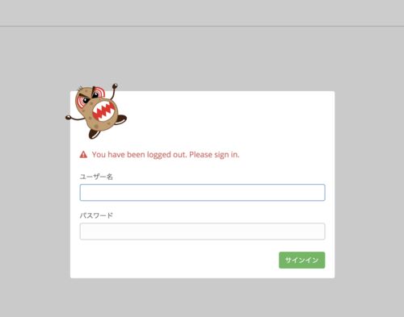
Task: Focus the ユーザー名 text field
Action: tap(202, 193)
